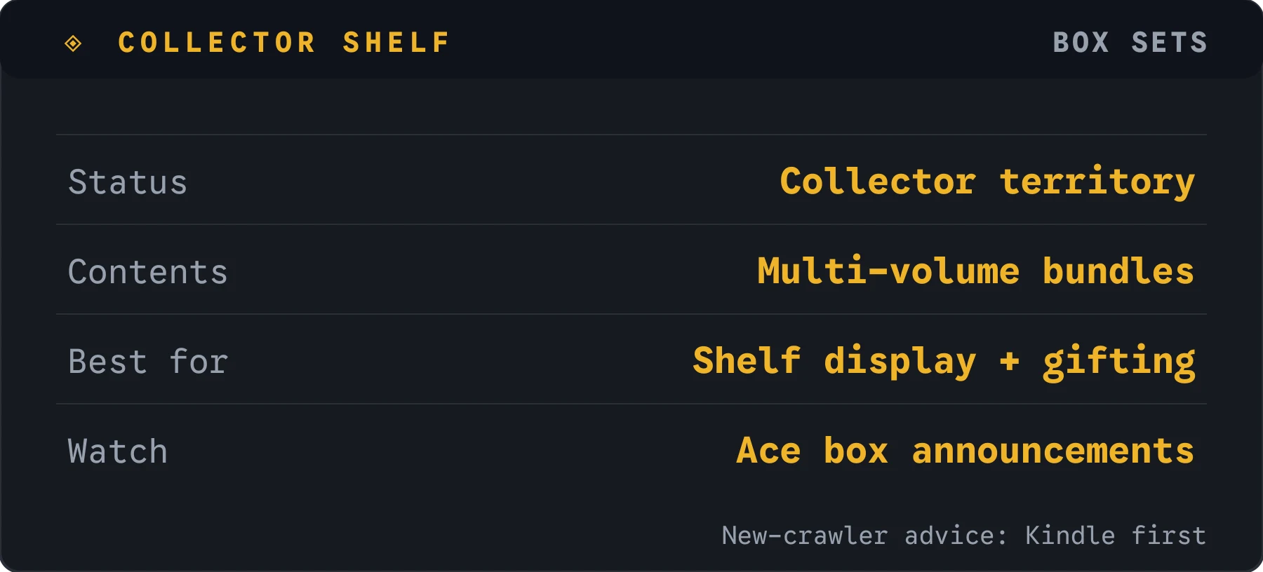Click the Best for label
This screenshot has height=572, width=1263.
pos(148,362)
